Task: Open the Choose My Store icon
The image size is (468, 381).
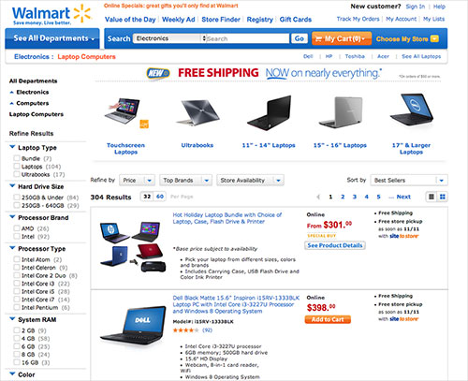Action: pos(434,38)
